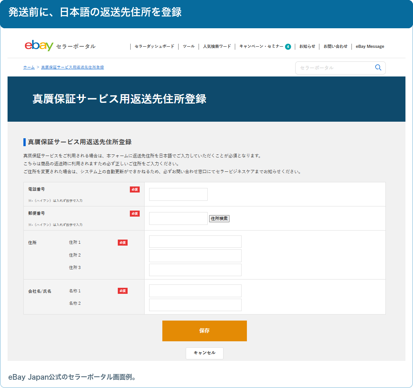Click the 住所 2 label
413x388 pixels.
75,255
